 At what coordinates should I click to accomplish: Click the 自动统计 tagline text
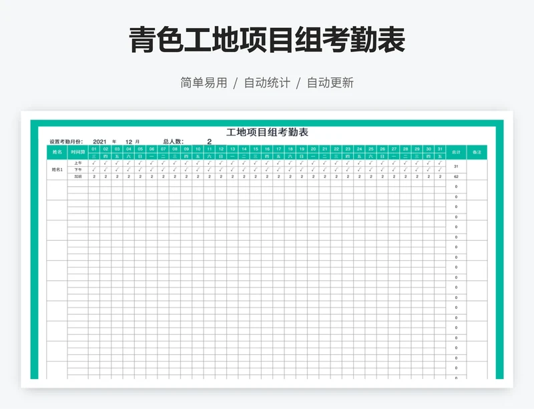(267, 83)
